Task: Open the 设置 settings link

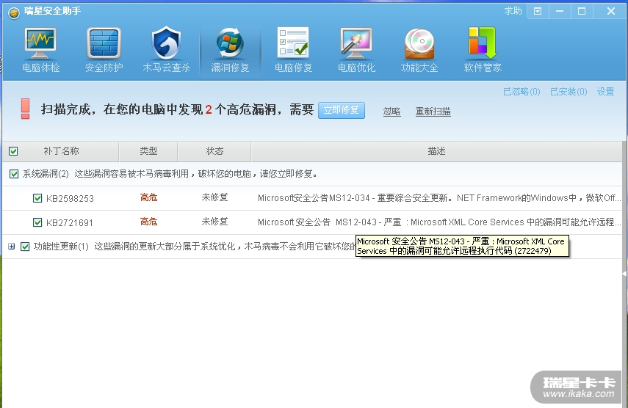Action: (x=605, y=92)
